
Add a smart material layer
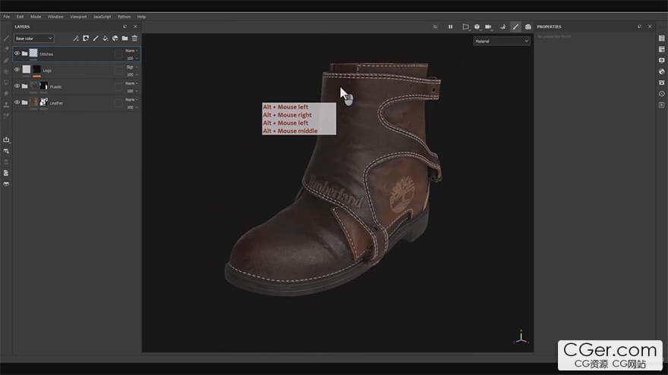[x=115, y=39]
